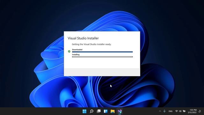
Task: Open the Windows Start menu
Action: click(x=84, y=111)
